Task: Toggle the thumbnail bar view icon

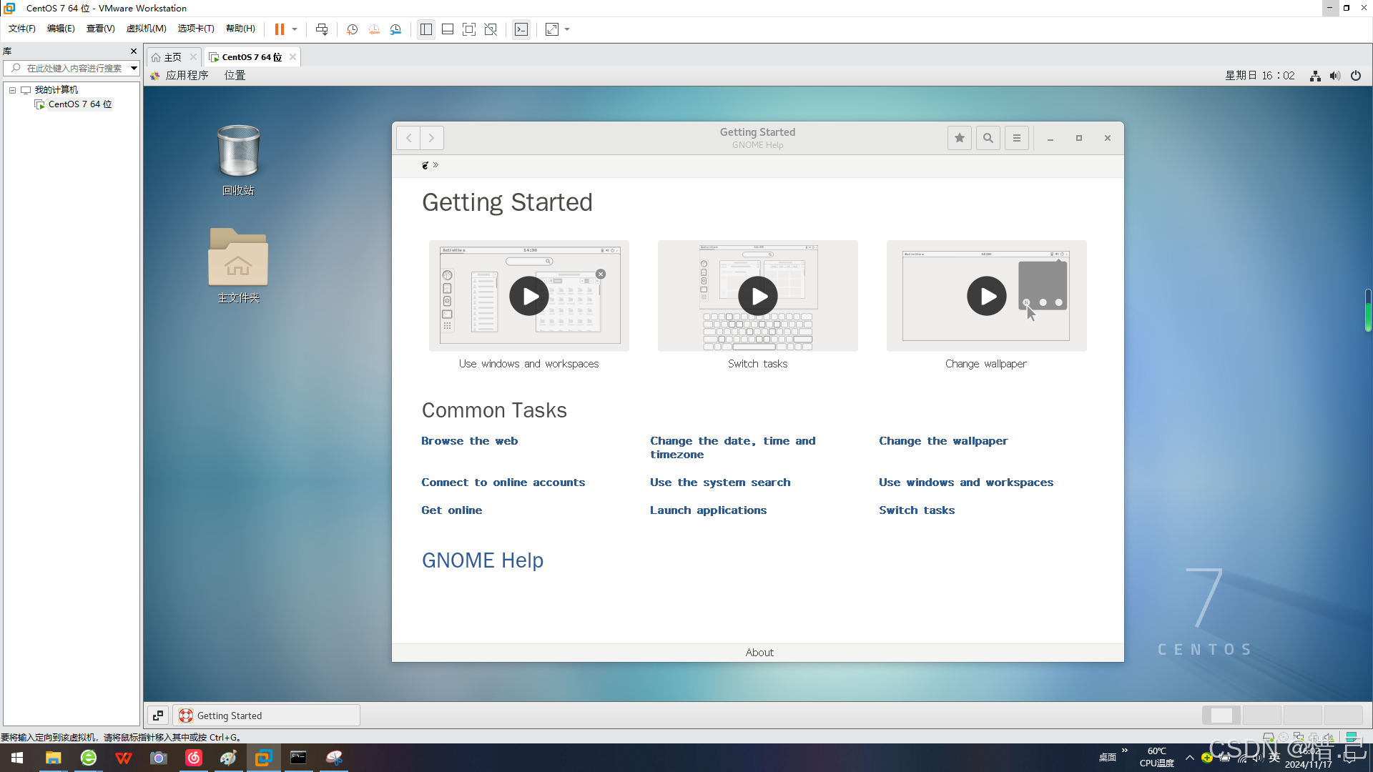Action: (448, 29)
